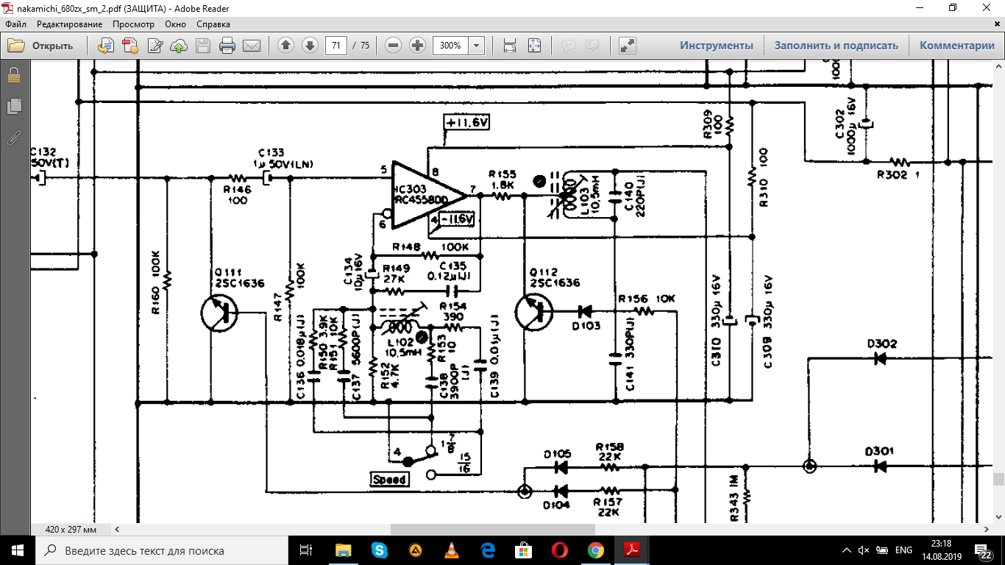Zoom out using the minus button
This screenshot has height=565, width=1005.
(394, 46)
